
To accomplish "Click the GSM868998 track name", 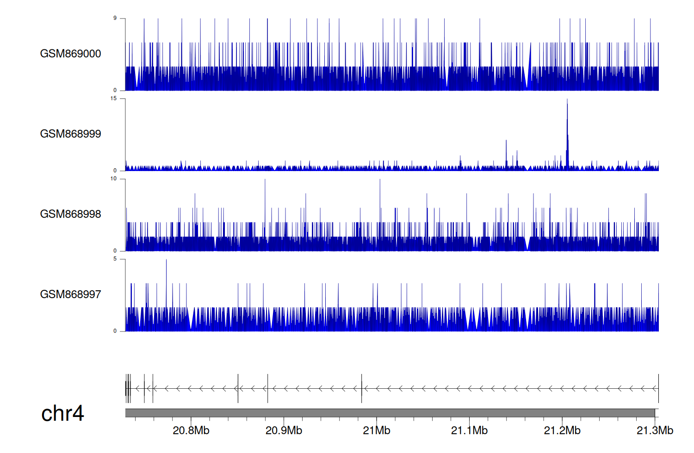I will [x=70, y=214].
